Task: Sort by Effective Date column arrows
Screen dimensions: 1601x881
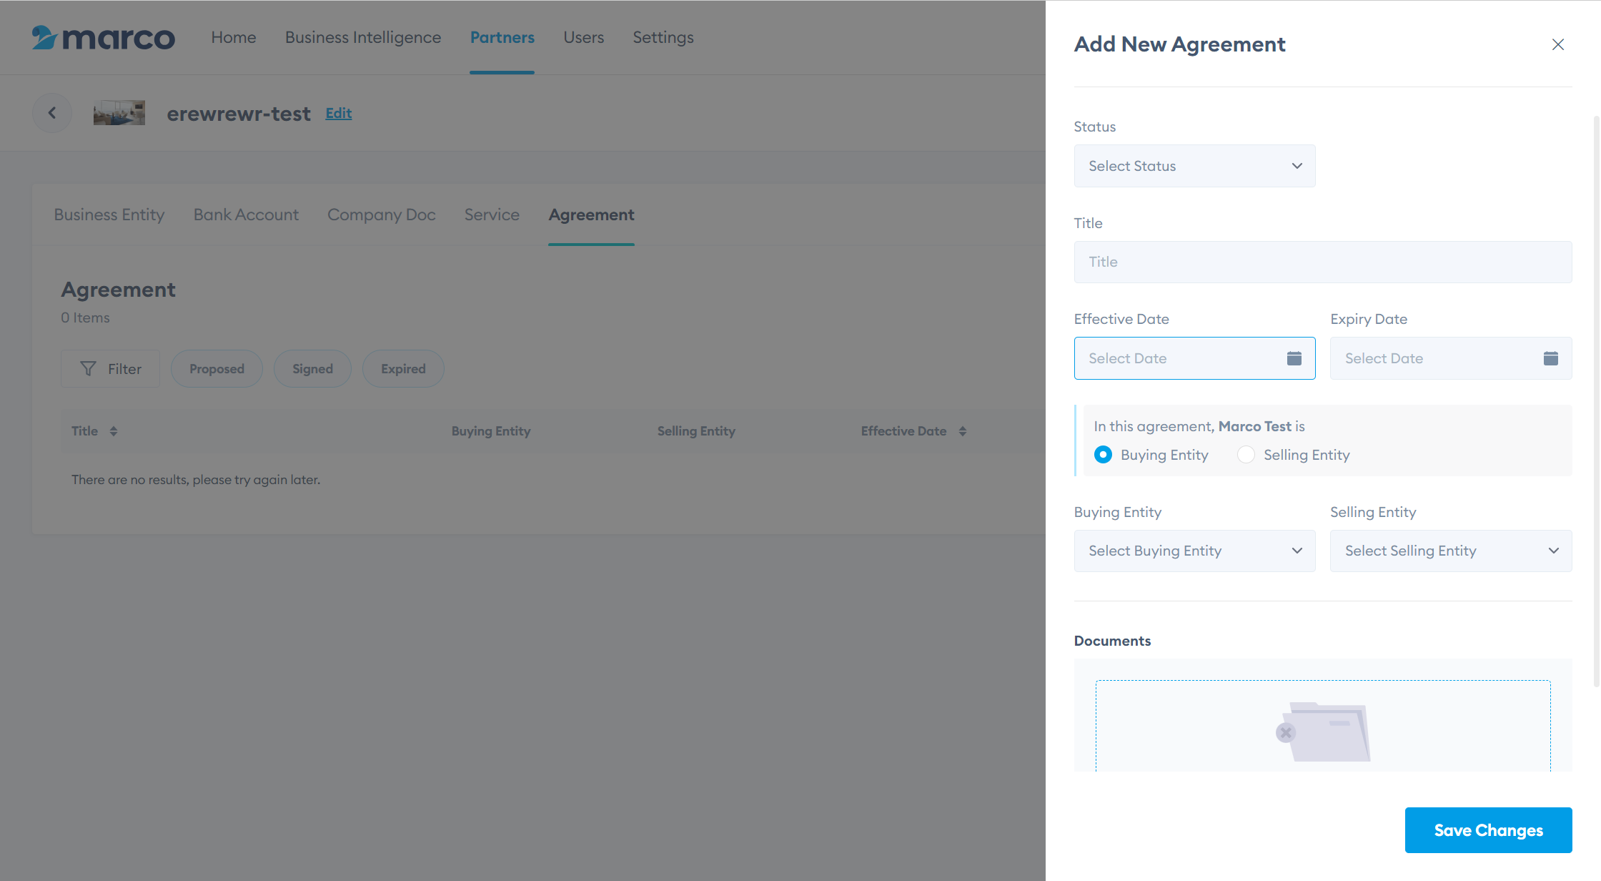Action: (x=963, y=431)
